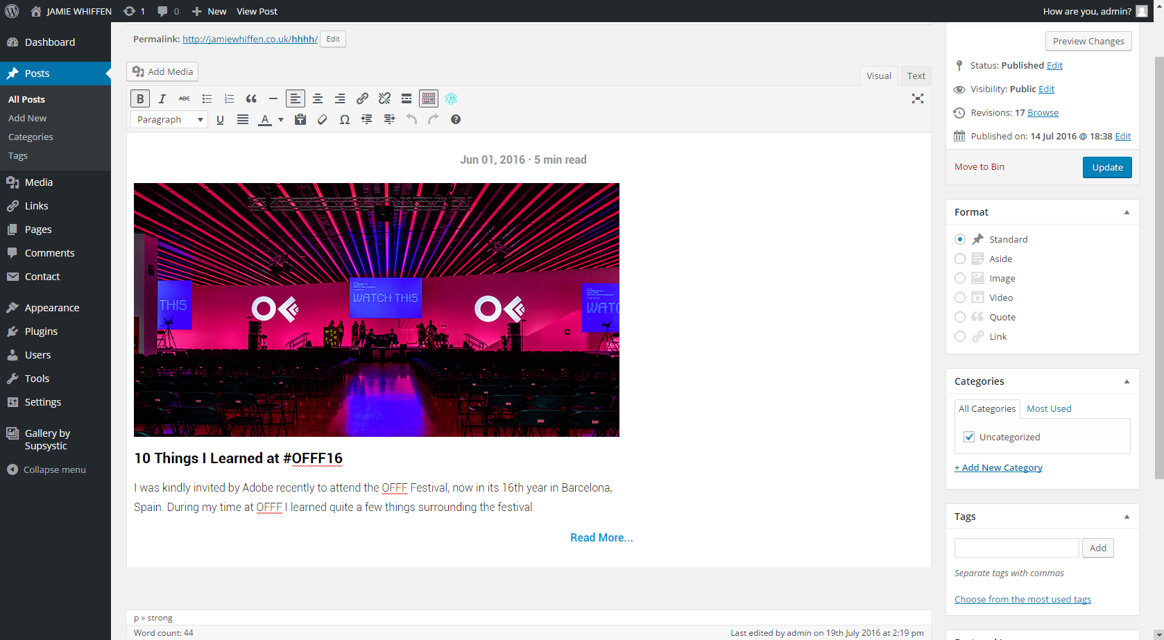Switch to the Text editor tab
The image size is (1164, 640).
coord(916,76)
